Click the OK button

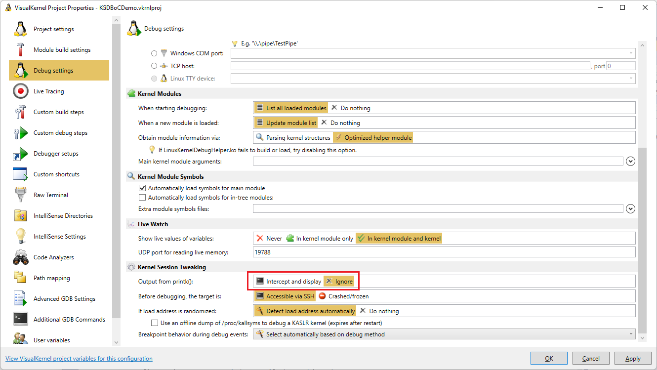click(x=549, y=358)
